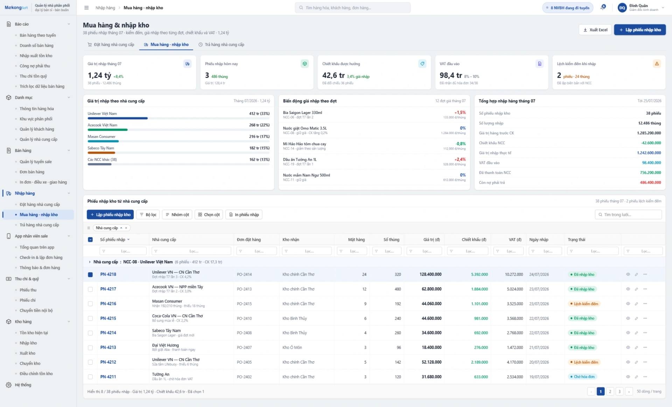The width and height of the screenshot is (672, 407).
Task: Click the document icon on VAT đầu vào card
Action: [539, 64]
